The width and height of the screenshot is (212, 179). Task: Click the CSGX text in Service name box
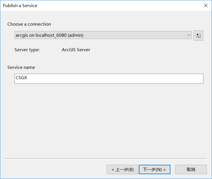[x=22, y=77]
